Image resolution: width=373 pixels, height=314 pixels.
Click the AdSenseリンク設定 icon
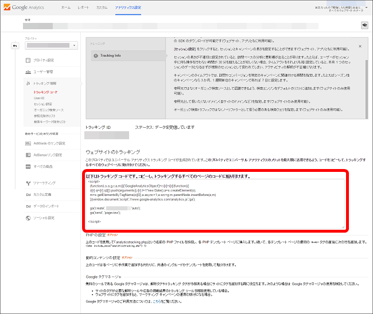pyautogui.click(x=28, y=155)
